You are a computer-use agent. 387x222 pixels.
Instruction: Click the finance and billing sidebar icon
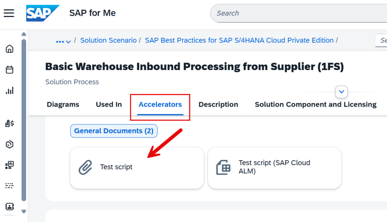9,123
